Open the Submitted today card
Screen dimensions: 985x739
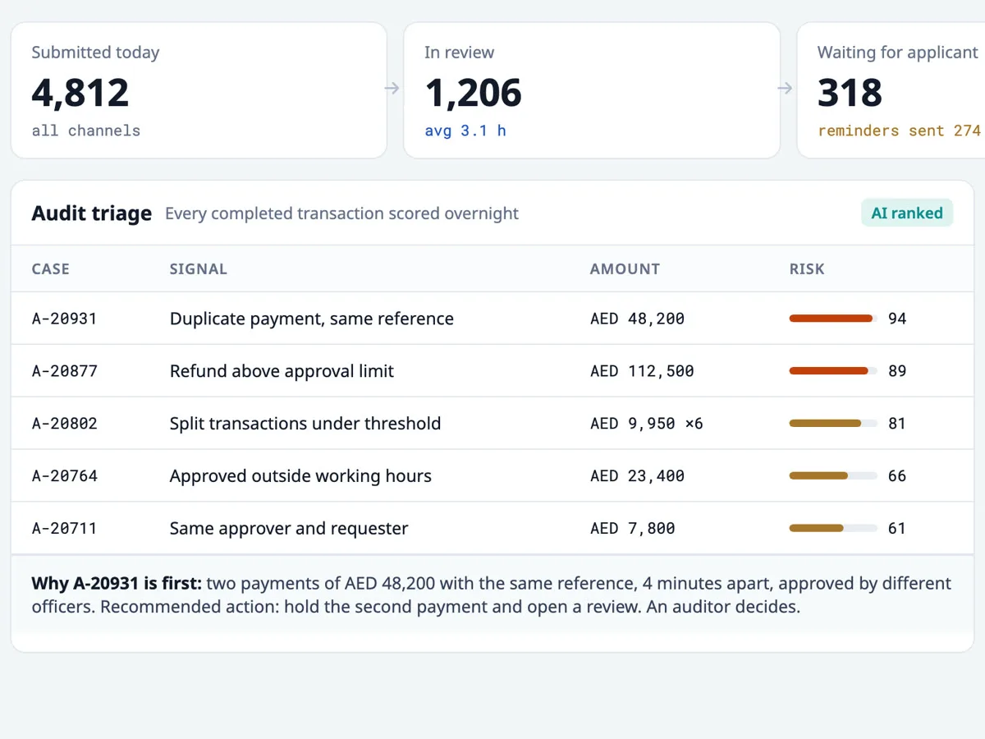(x=199, y=90)
